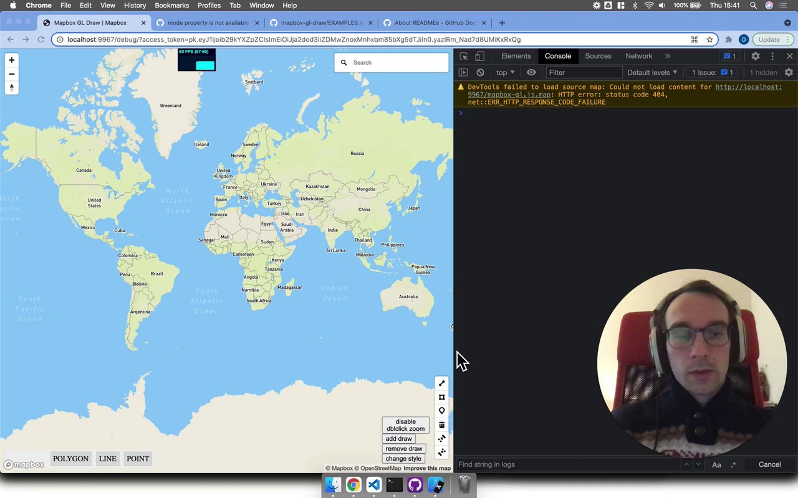Click the messages badge in DevTools tab bar

(729, 56)
